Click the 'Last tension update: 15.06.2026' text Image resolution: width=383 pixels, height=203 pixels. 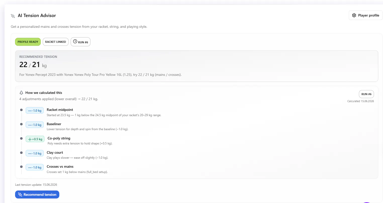click(x=36, y=185)
